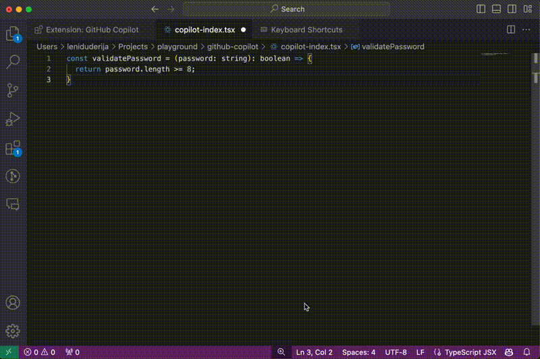
Task: Open the Source Control view
Action: tap(13, 90)
